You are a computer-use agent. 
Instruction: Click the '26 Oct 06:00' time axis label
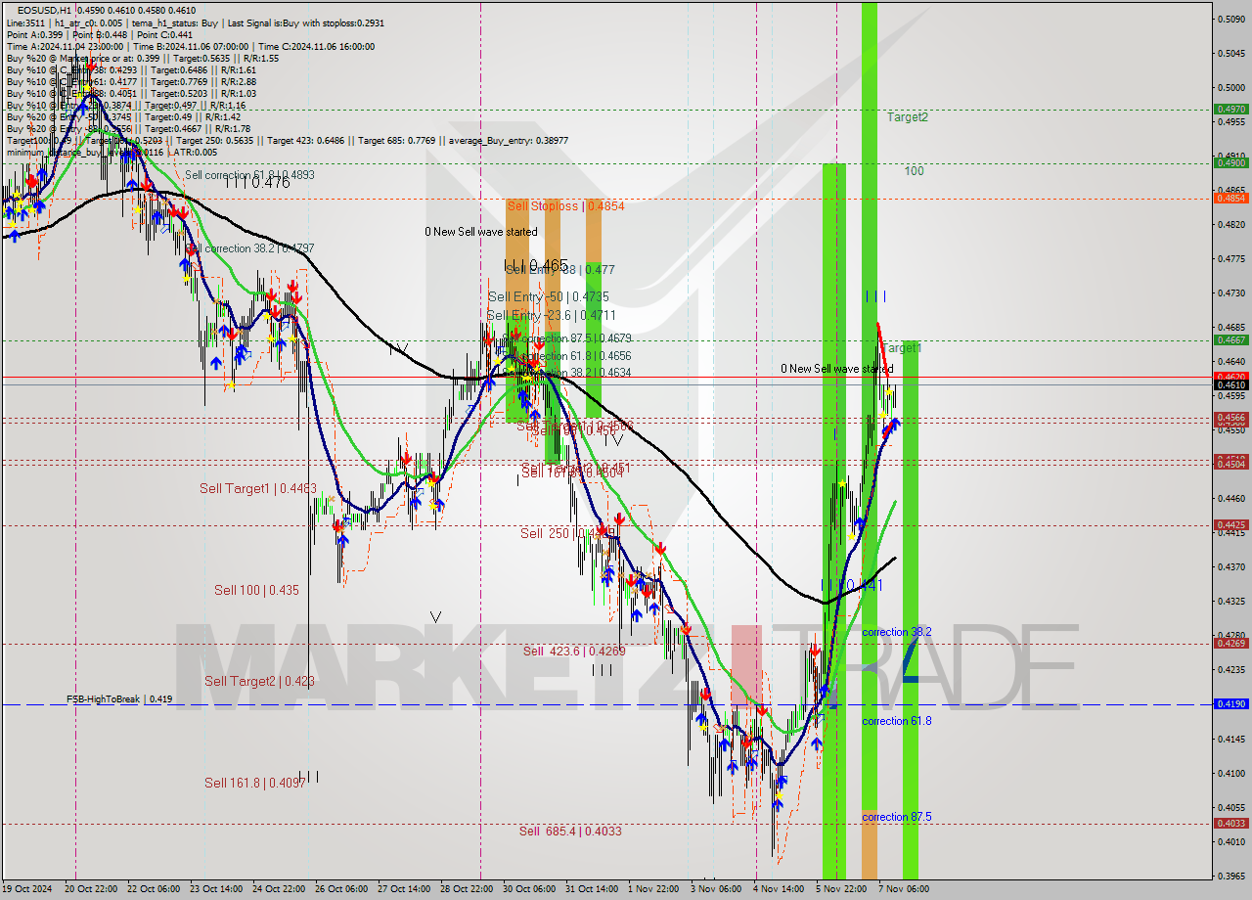(x=341, y=889)
